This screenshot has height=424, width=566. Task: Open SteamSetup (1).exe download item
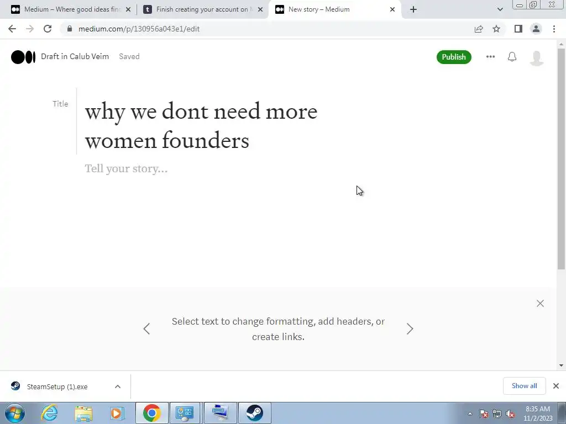[57, 386]
